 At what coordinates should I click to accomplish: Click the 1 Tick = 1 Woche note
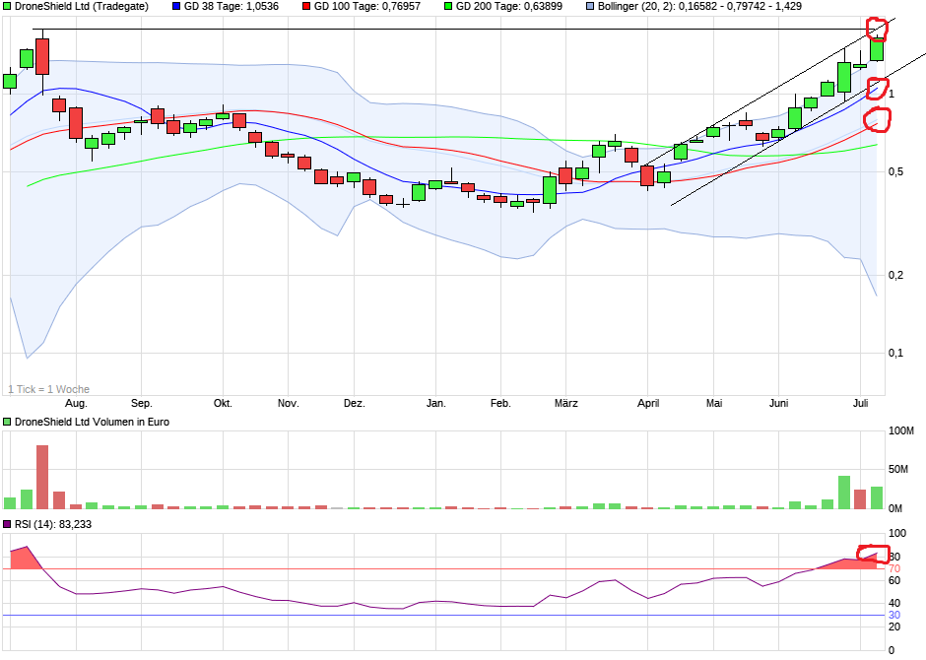coord(49,390)
